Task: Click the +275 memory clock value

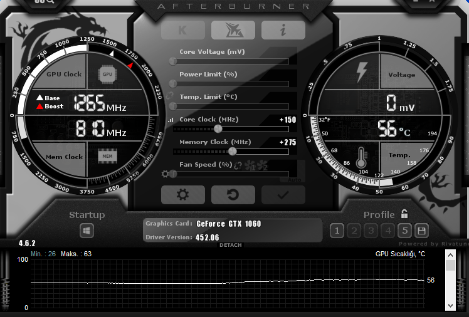Action: [x=288, y=142]
